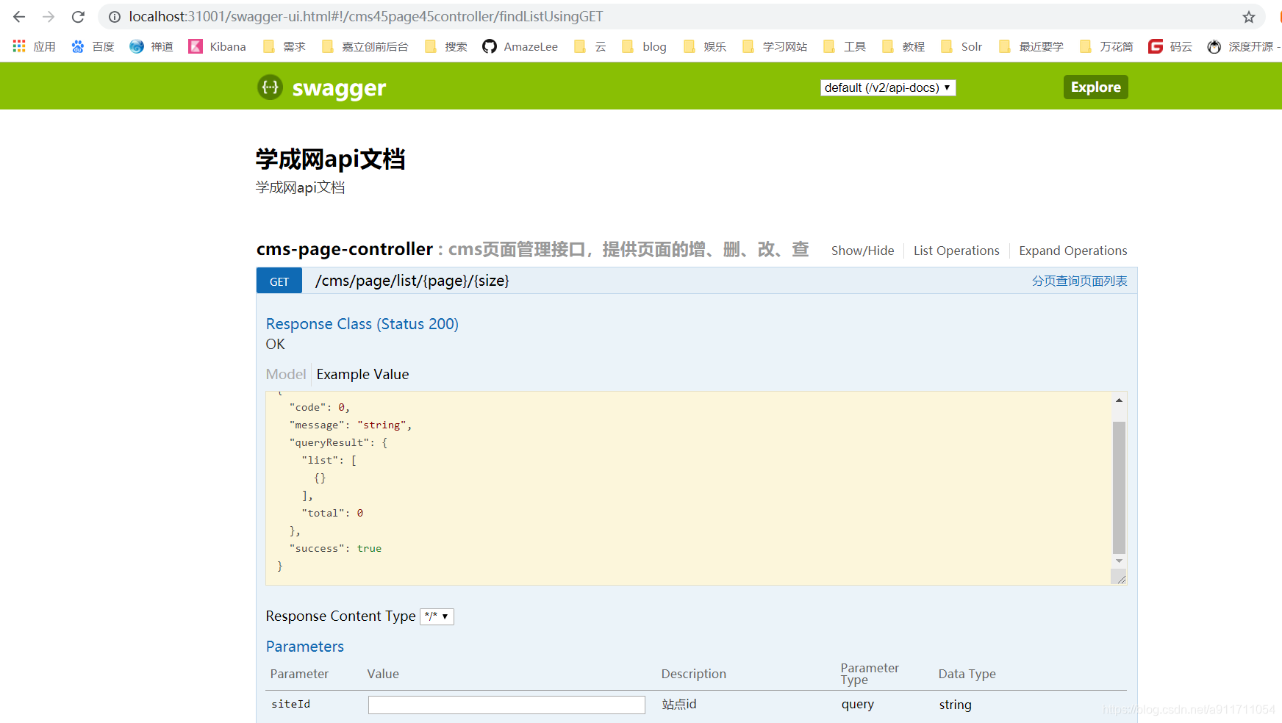This screenshot has width=1282, height=723.
Task: Reload the page with refresh icon
Action: 78,16
